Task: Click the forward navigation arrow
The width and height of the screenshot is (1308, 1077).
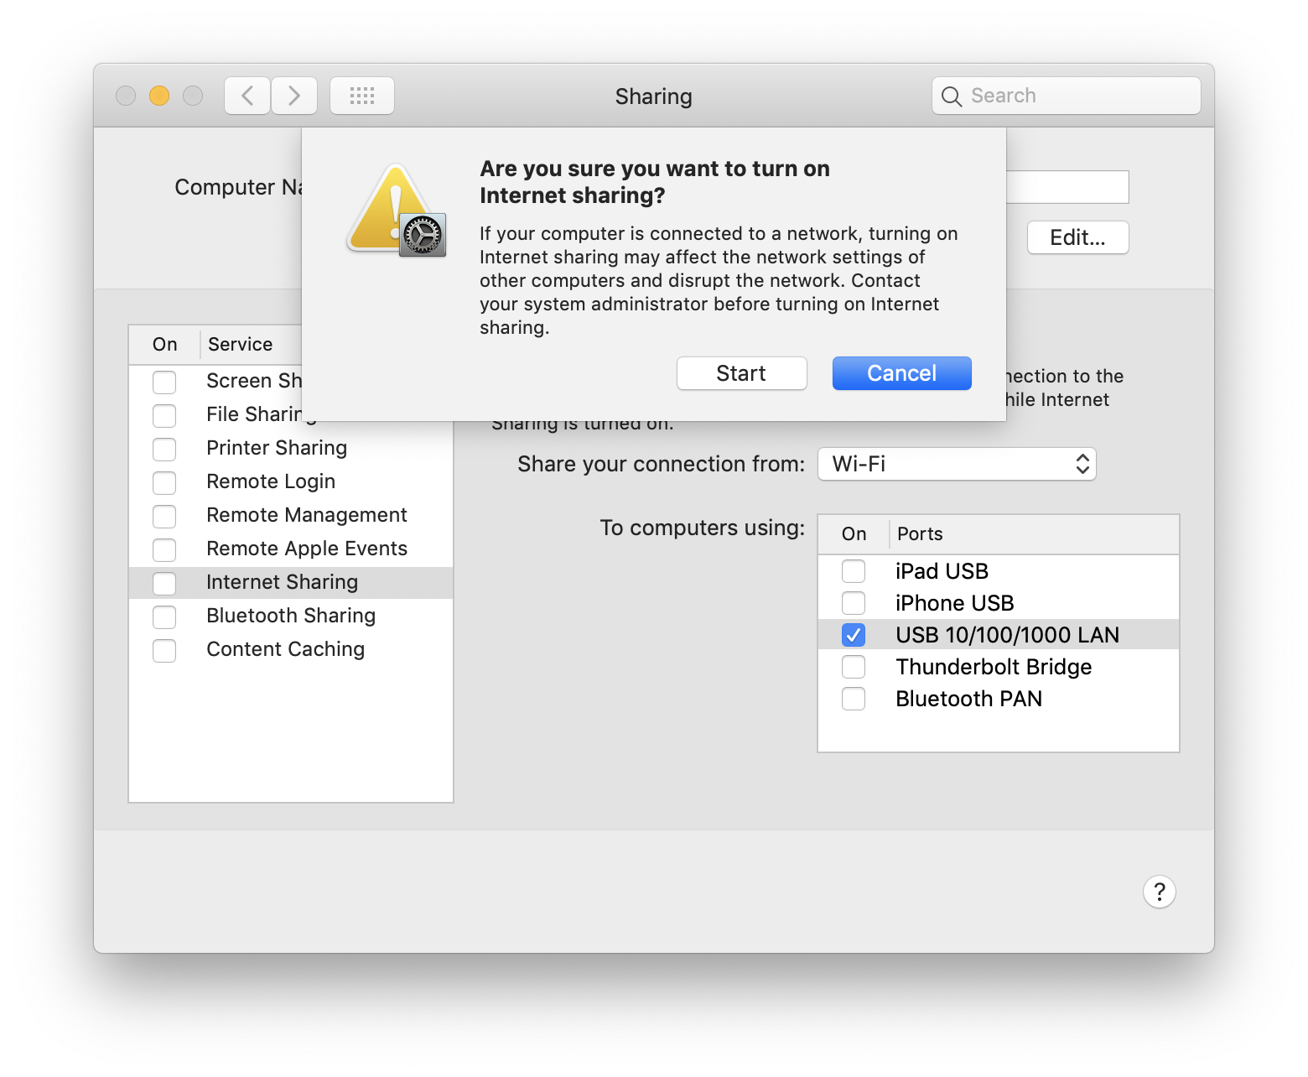Action: [294, 96]
